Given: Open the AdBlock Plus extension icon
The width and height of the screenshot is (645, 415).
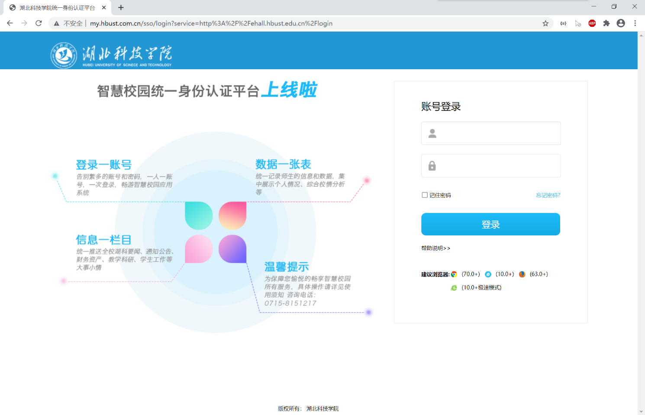Looking at the screenshot, I should point(592,23).
